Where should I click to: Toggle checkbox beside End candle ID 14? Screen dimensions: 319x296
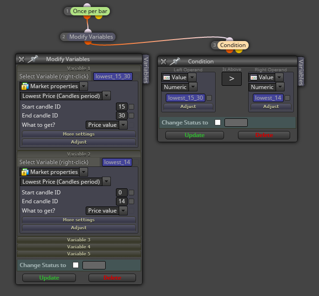(131, 201)
